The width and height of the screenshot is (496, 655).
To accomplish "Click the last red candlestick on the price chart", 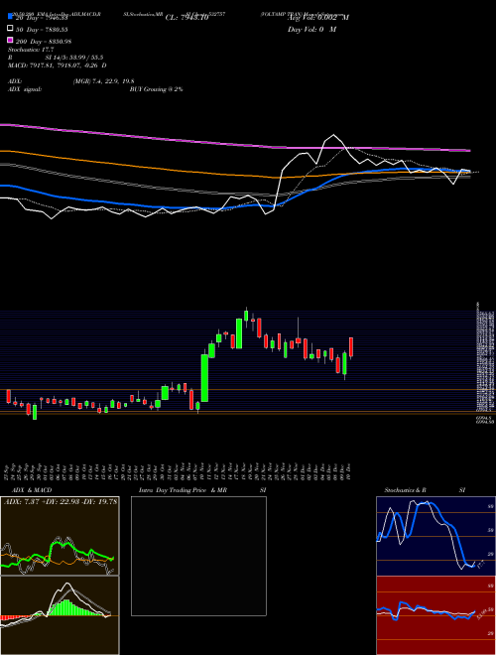I will pos(351,347).
